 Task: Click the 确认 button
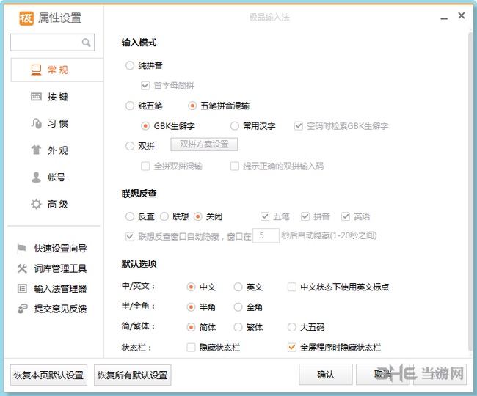click(x=326, y=375)
